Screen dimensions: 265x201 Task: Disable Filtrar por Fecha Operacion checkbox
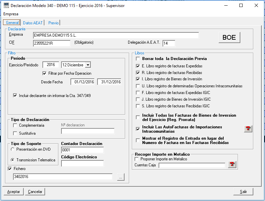pos(45,73)
